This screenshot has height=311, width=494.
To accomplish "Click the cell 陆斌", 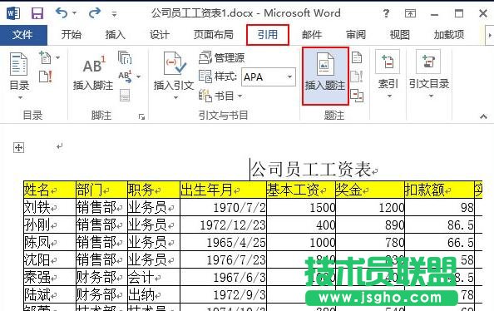I will [x=50, y=294].
